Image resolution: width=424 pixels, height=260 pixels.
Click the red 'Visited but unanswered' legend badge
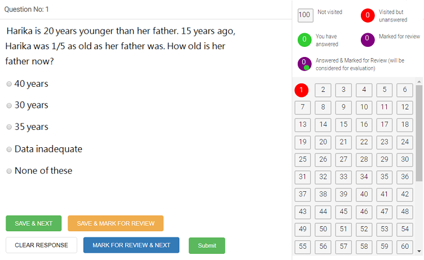click(x=368, y=15)
